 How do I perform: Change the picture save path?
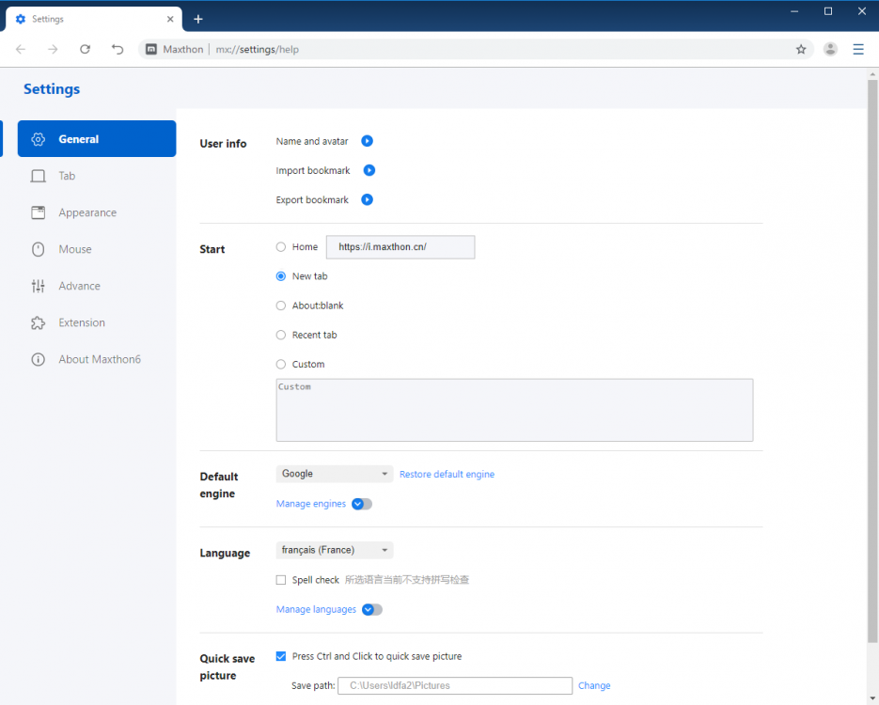pos(594,685)
